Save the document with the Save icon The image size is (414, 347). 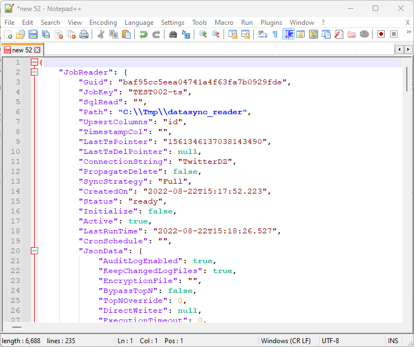click(x=33, y=34)
